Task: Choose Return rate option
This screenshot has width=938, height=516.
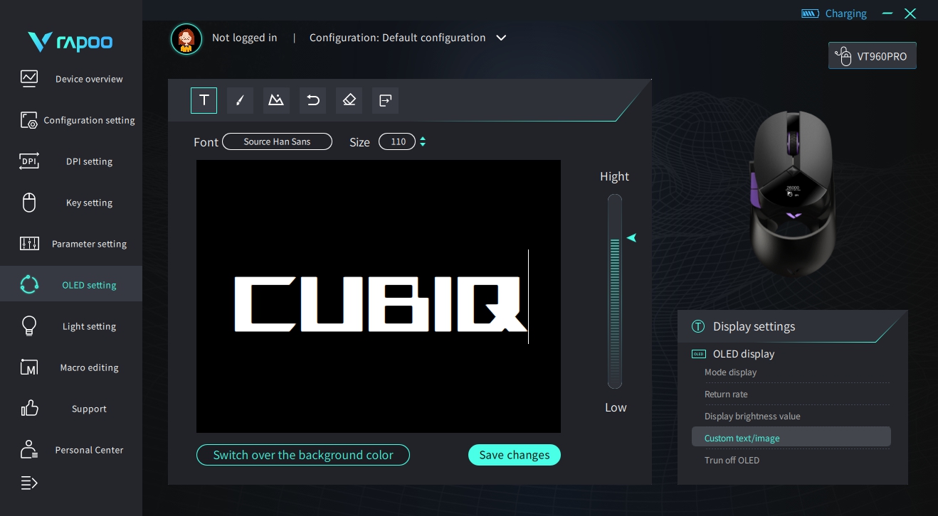Action: tap(726, 394)
